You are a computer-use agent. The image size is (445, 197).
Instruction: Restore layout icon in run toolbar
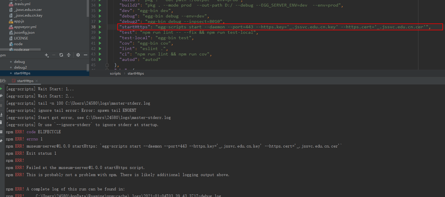1,132
